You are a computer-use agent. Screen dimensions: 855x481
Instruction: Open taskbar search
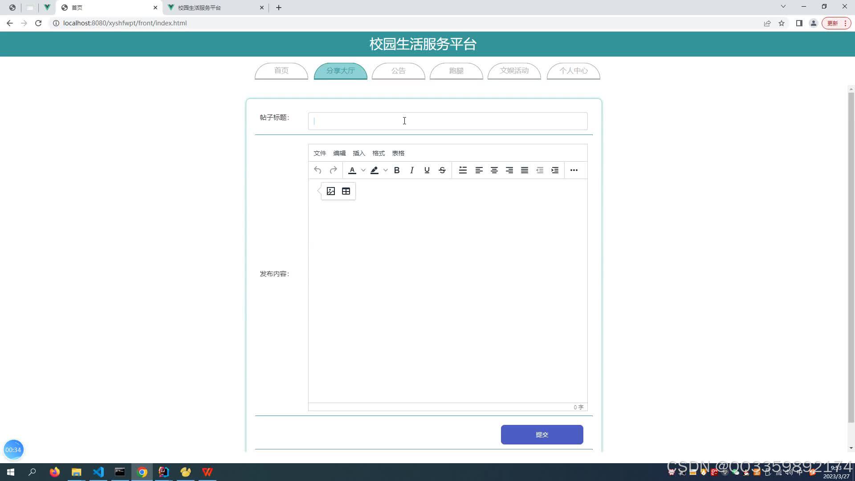click(32, 472)
